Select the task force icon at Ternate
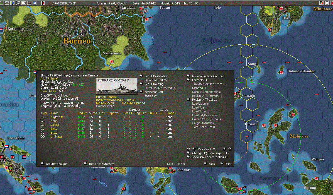 pyautogui.click(x=247, y=136)
